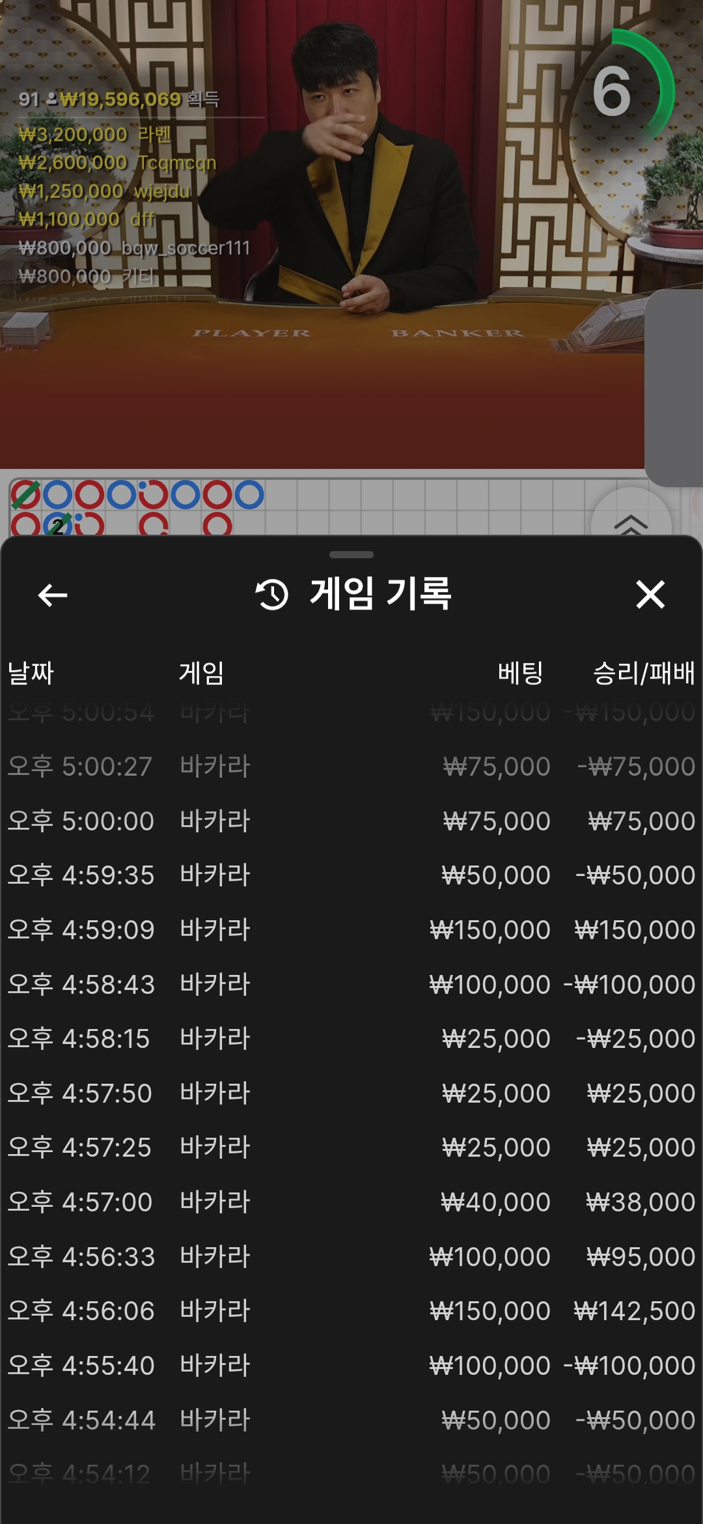The width and height of the screenshot is (703, 1524).
Task: Click the ₩38,000 win amount
Action: tap(641, 1202)
